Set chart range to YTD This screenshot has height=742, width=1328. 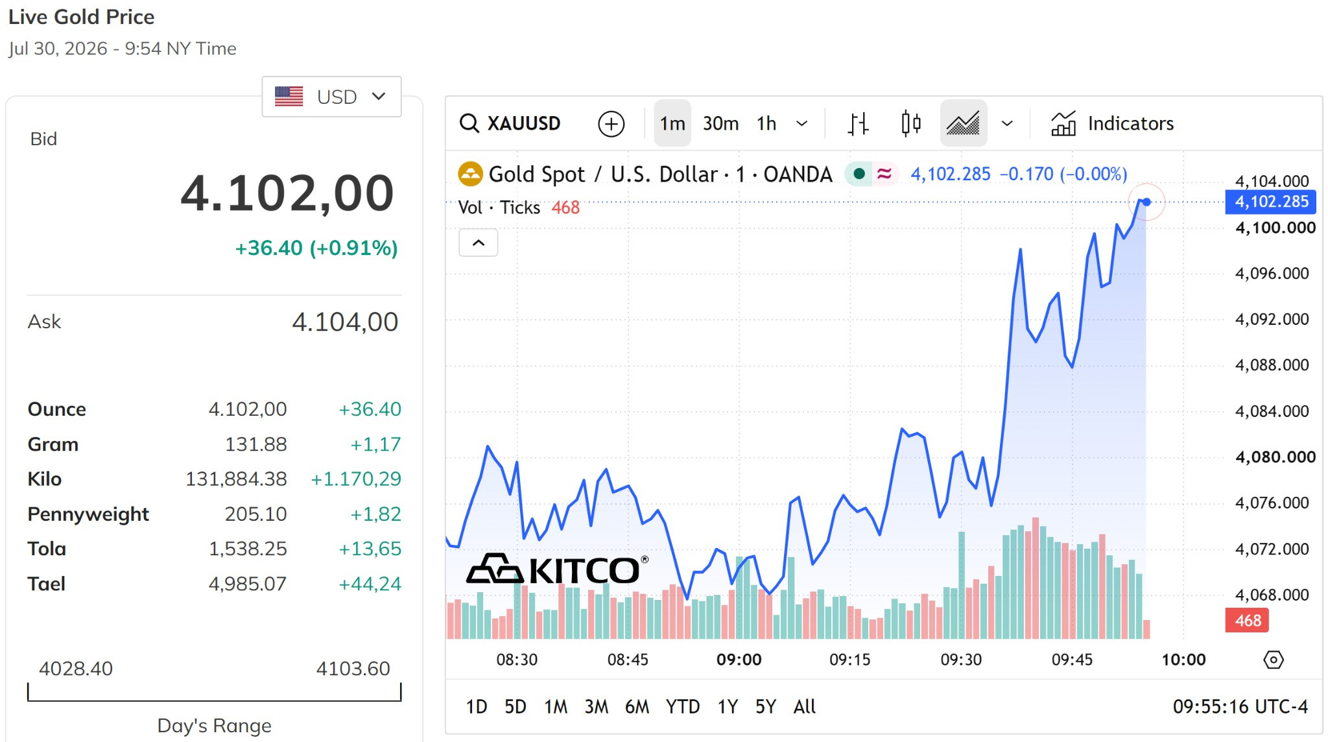pyautogui.click(x=683, y=706)
